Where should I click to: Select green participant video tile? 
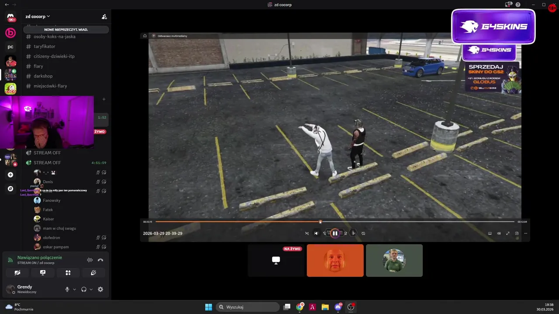click(x=394, y=260)
